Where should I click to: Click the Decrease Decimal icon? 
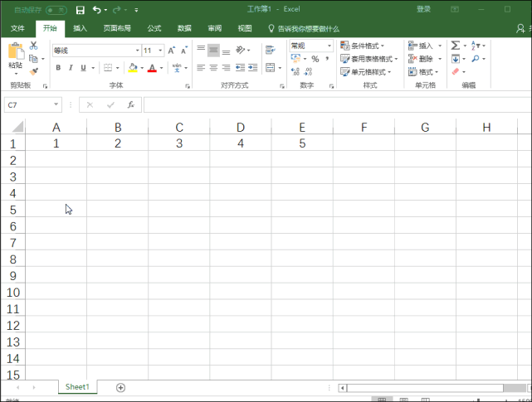308,71
